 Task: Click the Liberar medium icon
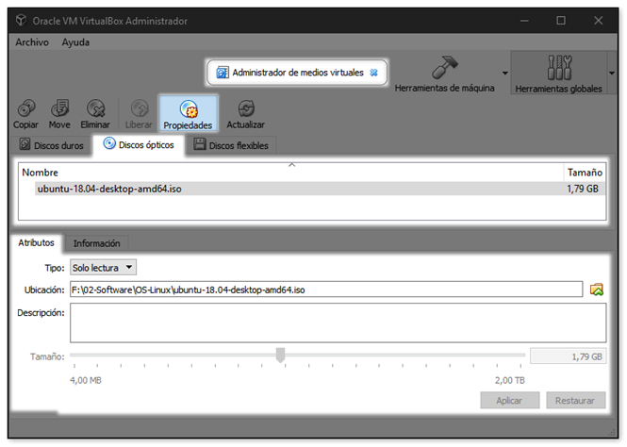pos(140,108)
